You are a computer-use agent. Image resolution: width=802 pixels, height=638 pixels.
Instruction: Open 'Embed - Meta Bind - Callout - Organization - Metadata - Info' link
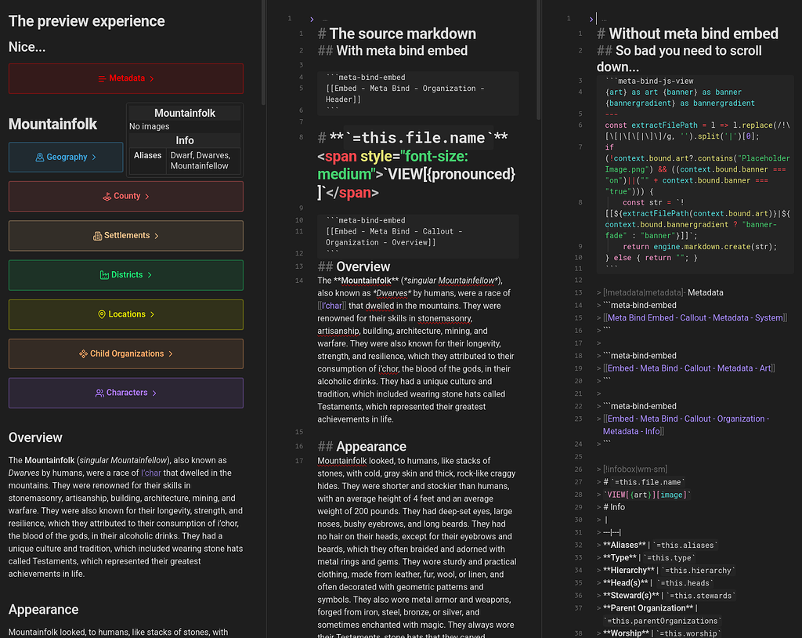(686, 425)
